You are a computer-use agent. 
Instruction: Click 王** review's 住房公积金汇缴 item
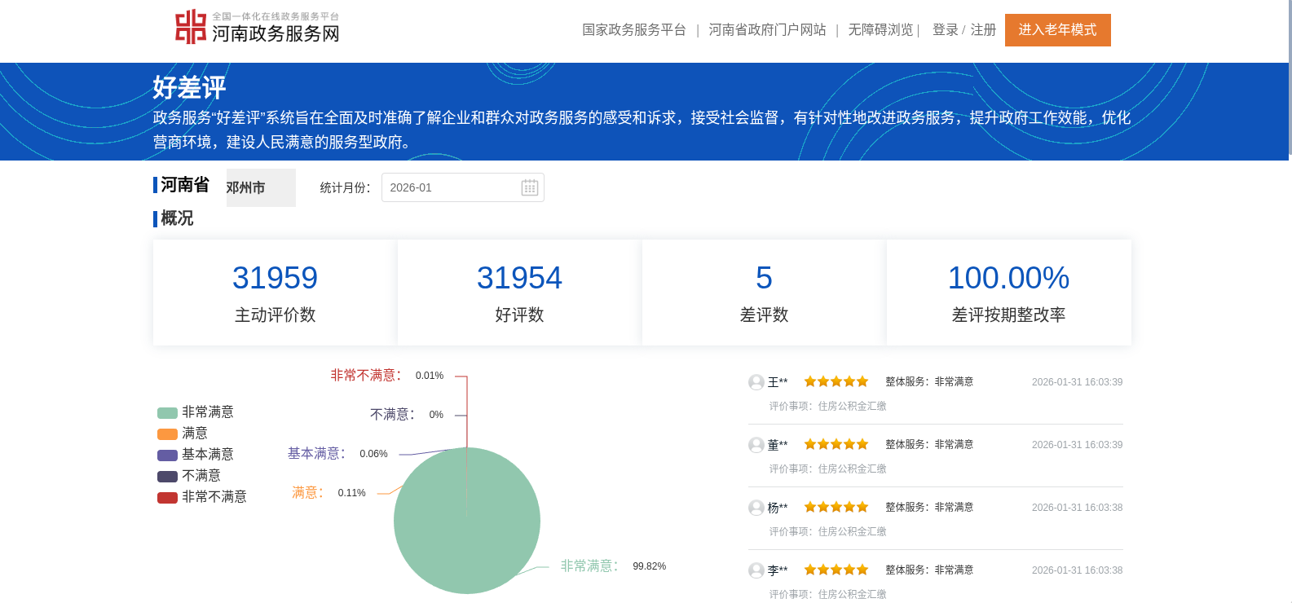(x=852, y=406)
